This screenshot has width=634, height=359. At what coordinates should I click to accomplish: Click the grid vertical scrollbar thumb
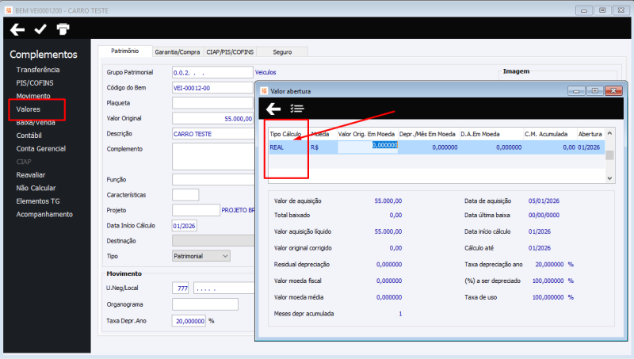[609, 155]
